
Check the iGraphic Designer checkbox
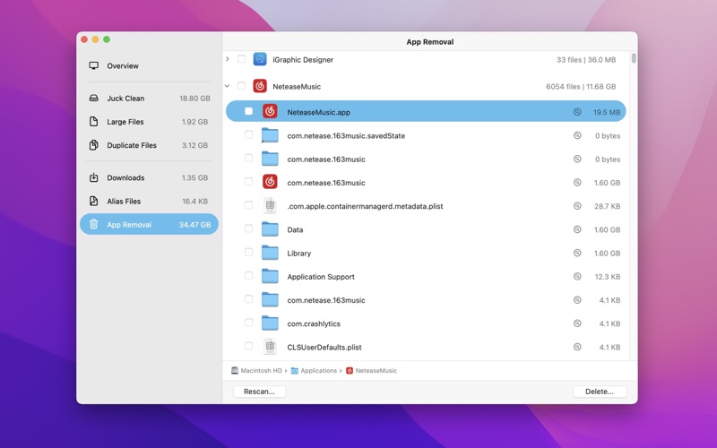241,60
